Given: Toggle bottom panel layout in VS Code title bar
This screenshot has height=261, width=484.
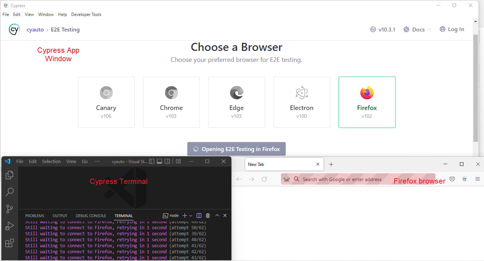Looking at the screenshot, I should click(x=159, y=161).
